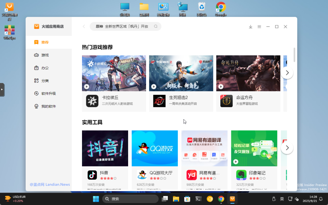This screenshot has height=205, width=328.
Task: Play the 命运方舟 banner video
Action: coord(221,86)
